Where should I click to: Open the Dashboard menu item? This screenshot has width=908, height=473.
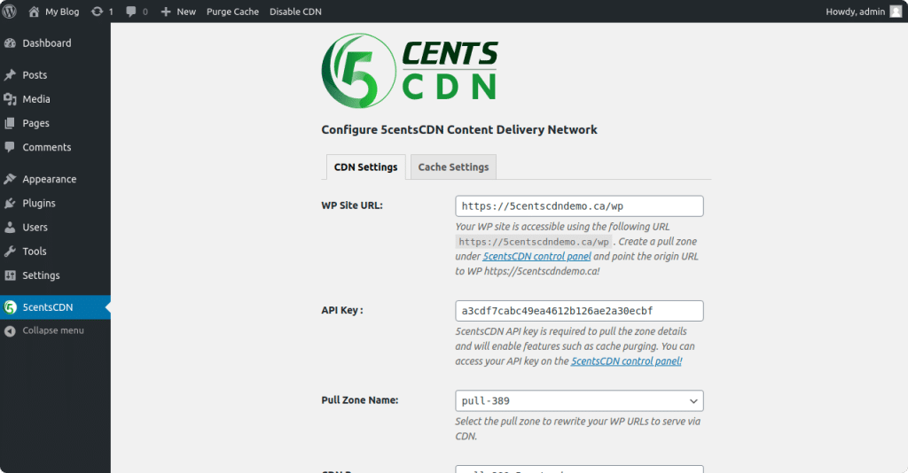(x=55, y=43)
